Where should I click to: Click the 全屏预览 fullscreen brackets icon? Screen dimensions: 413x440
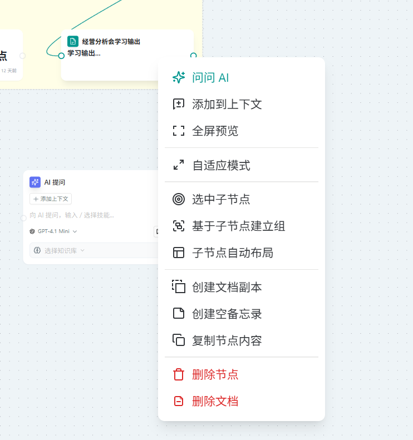179,131
